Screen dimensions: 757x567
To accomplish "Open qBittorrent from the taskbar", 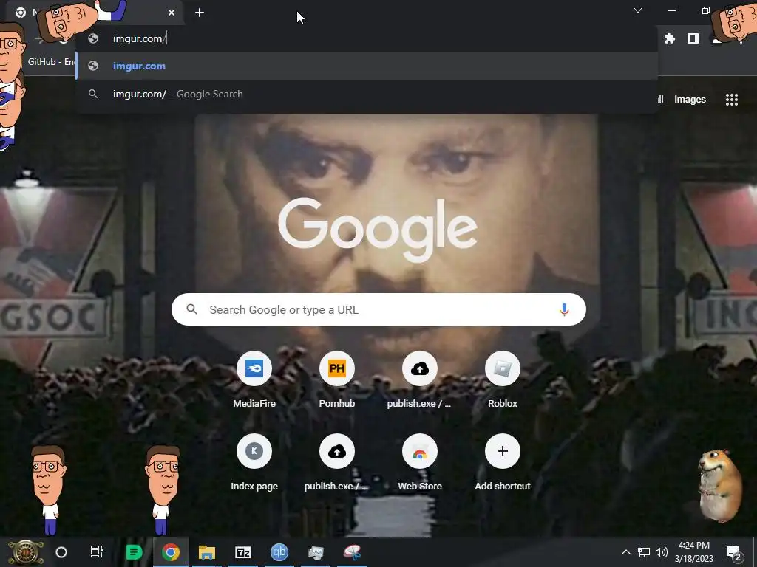I will tap(279, 552).
